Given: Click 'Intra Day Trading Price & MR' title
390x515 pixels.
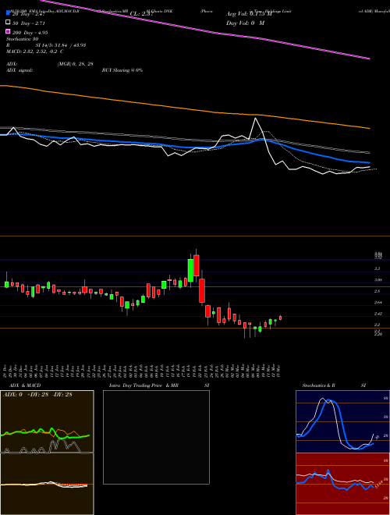Looking at the screenshot, I should [x=144, y=385].
